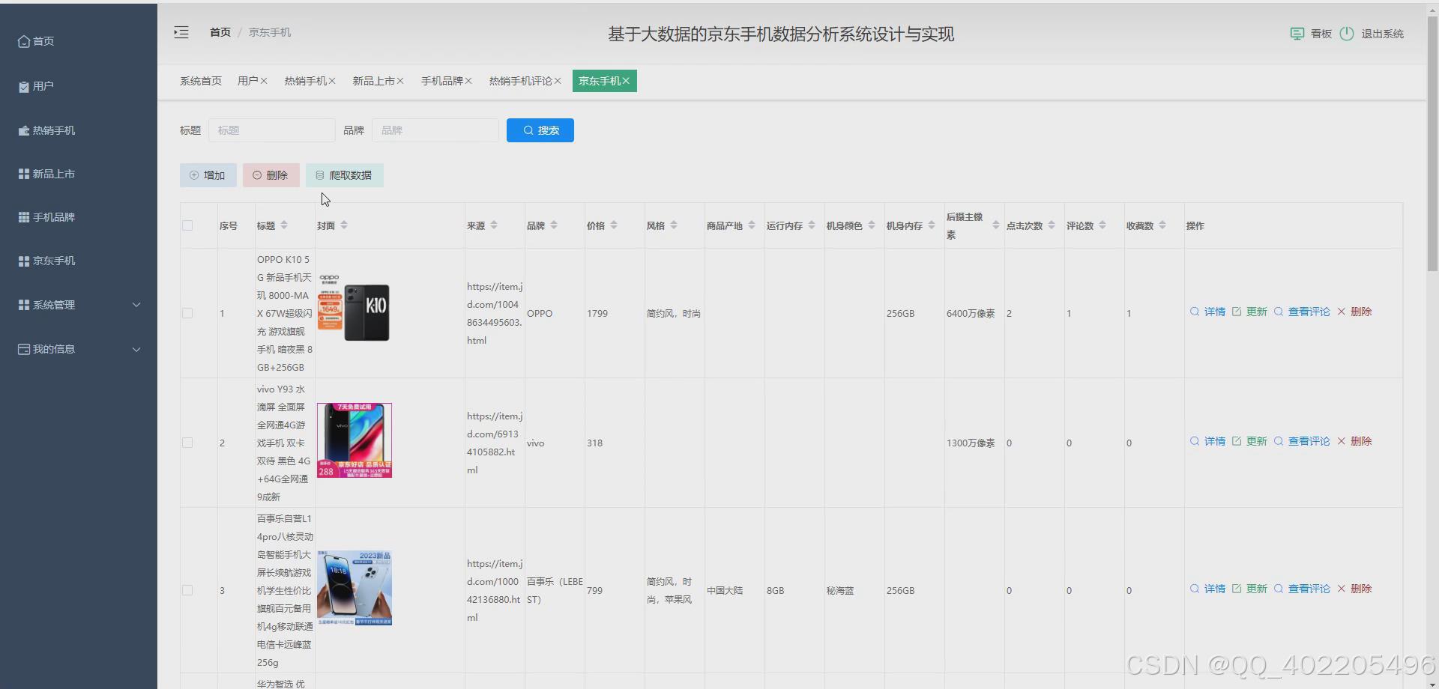This screenshot has width=1439, height=689.
Task: Switch to the 系统首页 tab
Action: coord(200,81)
